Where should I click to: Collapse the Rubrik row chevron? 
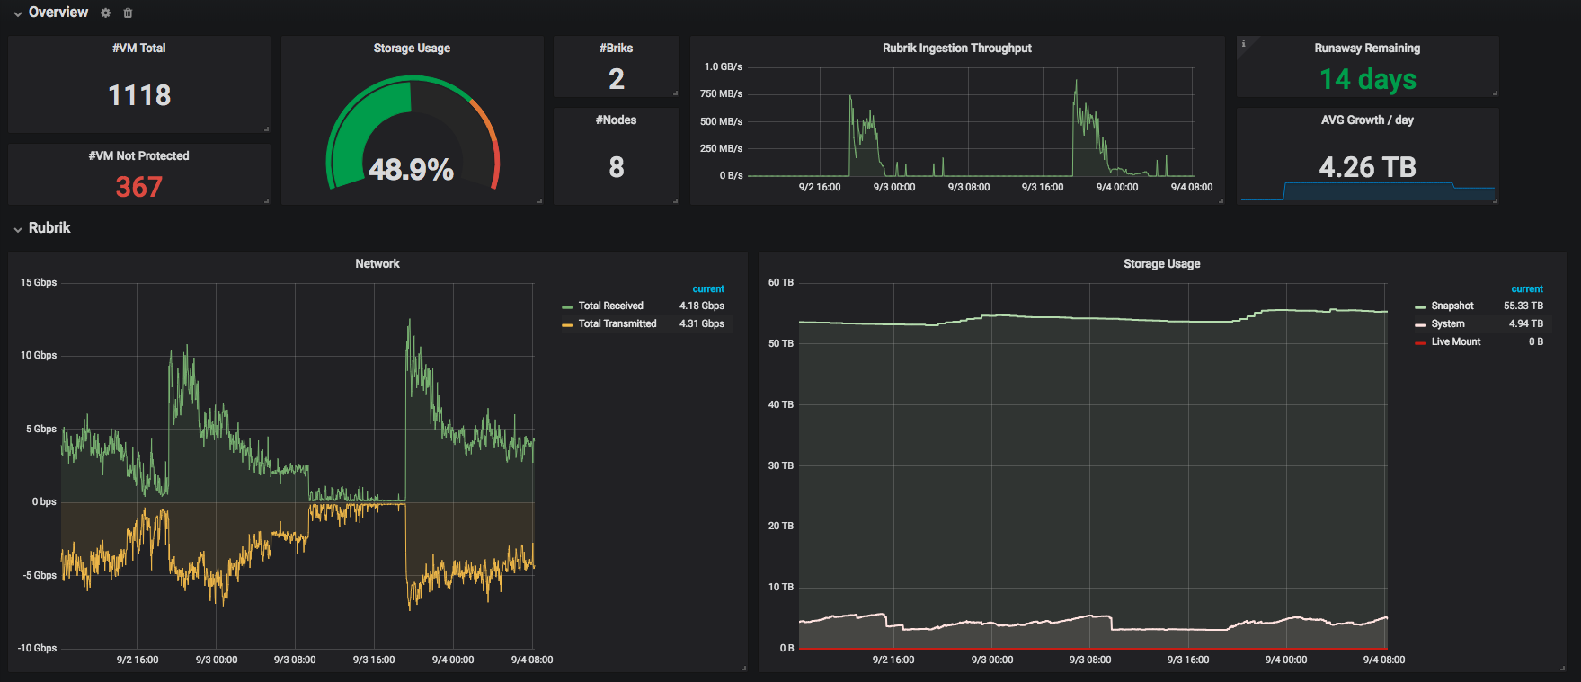click(x=17, y=229)
